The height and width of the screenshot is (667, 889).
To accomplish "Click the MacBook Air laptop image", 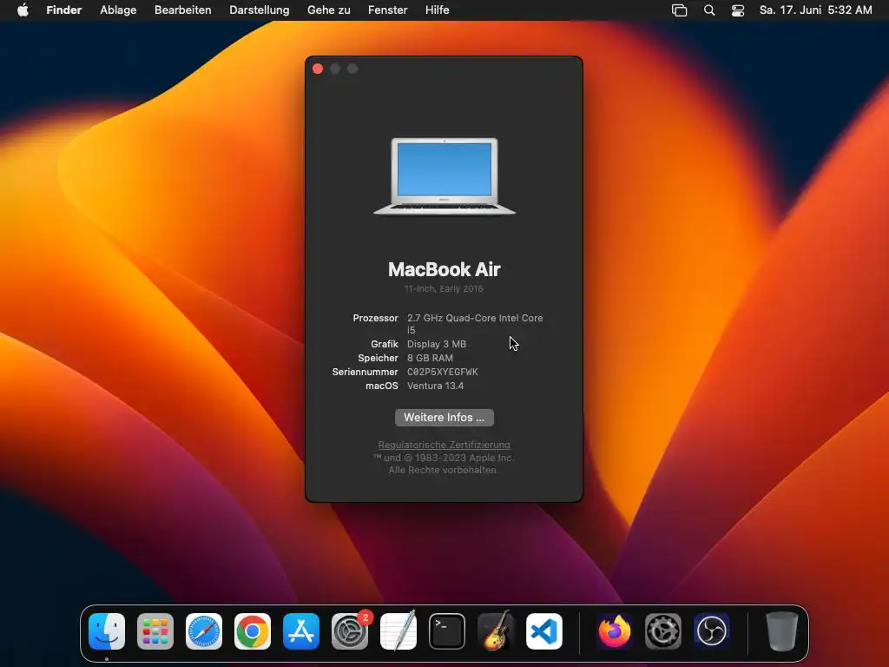I will (x=444, y=176).
